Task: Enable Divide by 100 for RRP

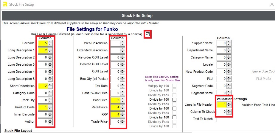Action: 174,118
